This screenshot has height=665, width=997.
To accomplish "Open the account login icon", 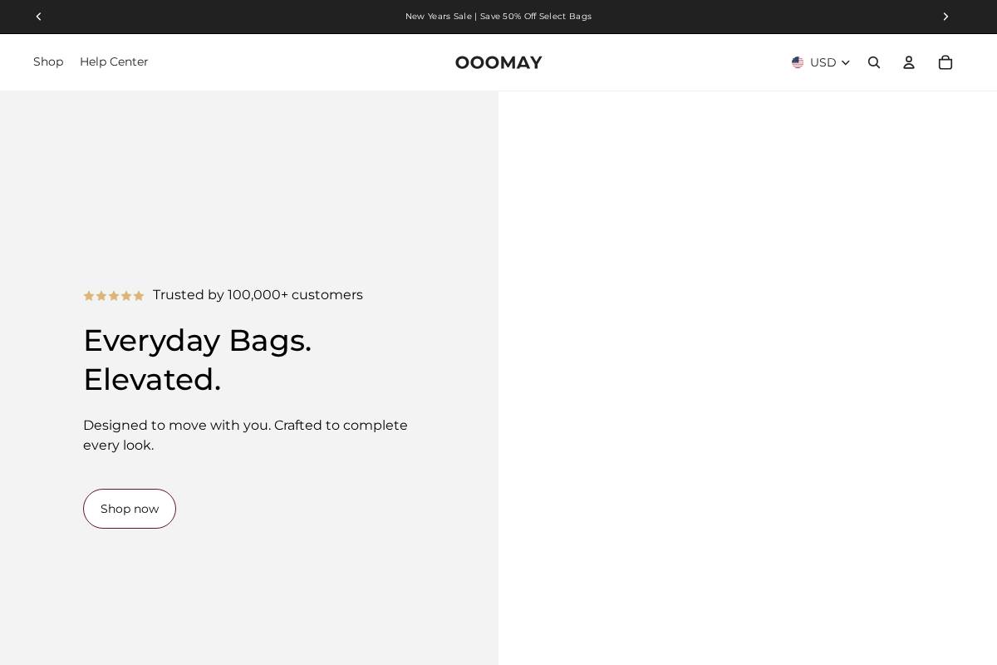I will [909, 62].
